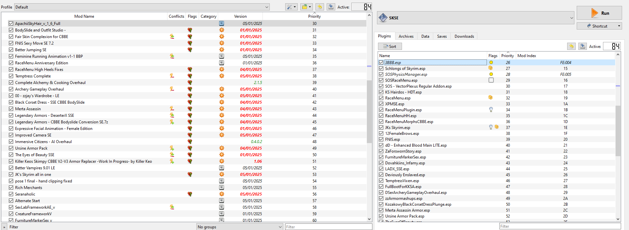Uncheck the XPMSE.esp plugin

pyautogui.click(x=381, y=104)
